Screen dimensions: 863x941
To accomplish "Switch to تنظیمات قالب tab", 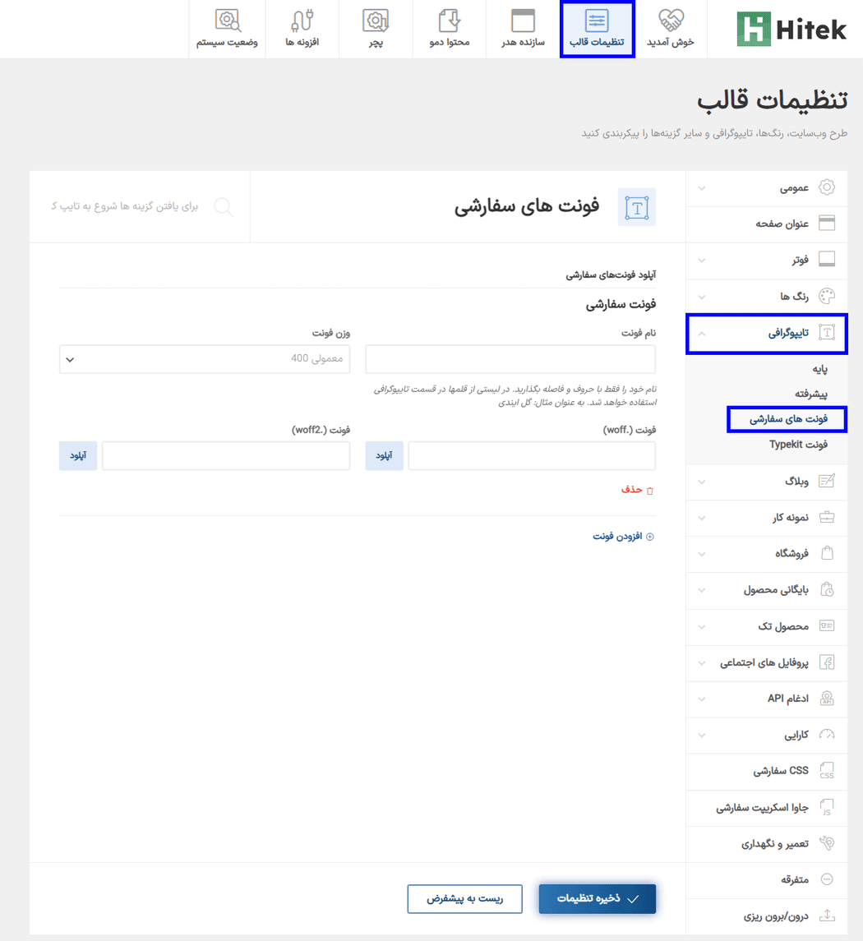I will tap(598, 29).
